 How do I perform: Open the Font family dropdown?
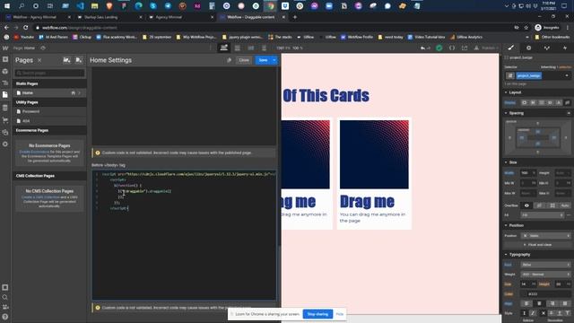tap(546, 265)
